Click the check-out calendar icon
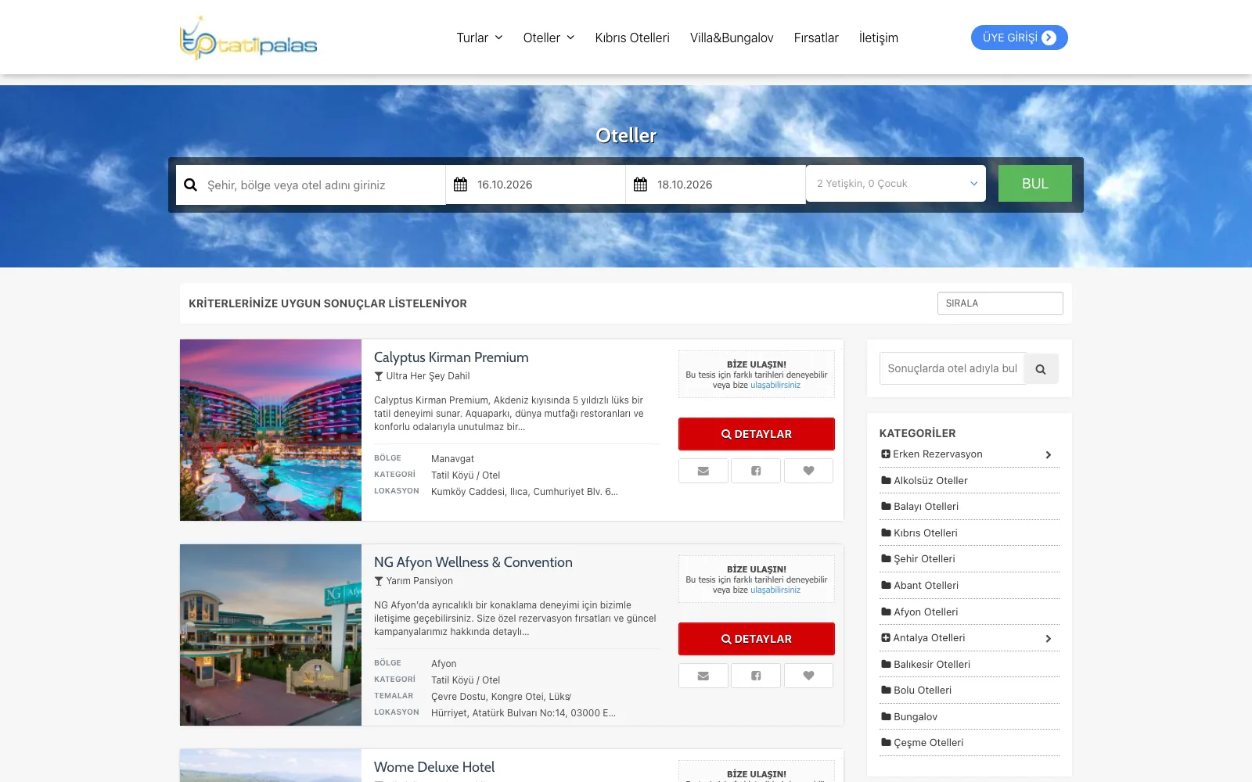Screen dimensions: 1252x782 tap(640, 185)
